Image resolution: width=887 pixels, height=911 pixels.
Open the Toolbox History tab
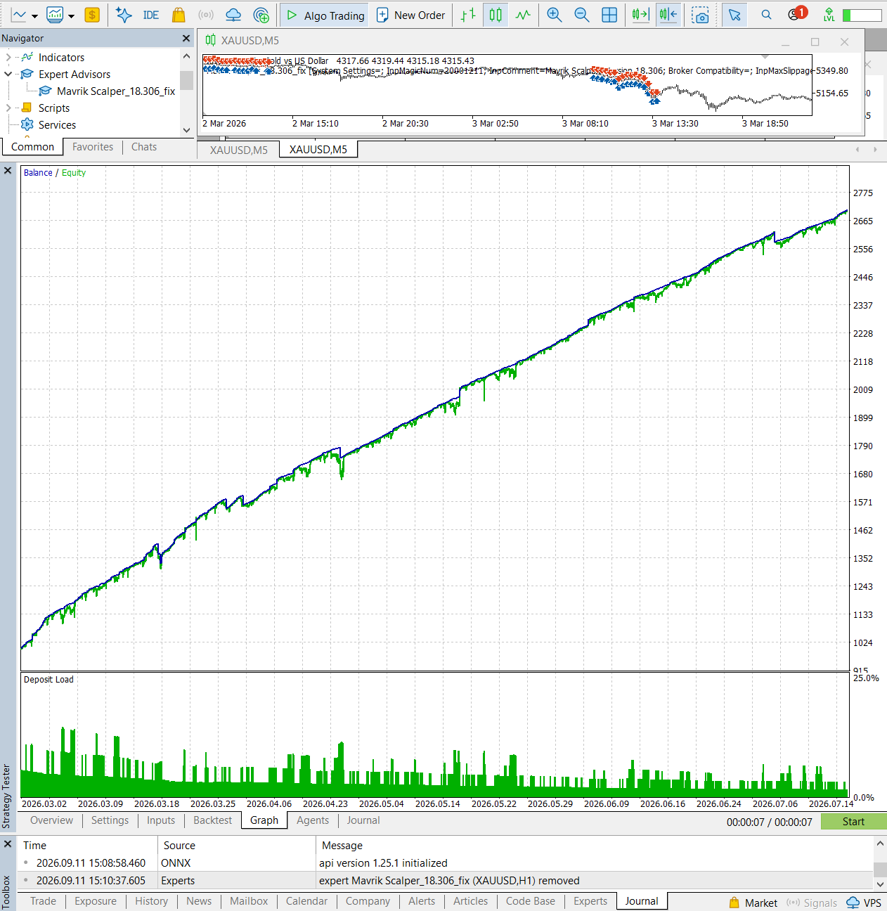[x=151, y=901]
